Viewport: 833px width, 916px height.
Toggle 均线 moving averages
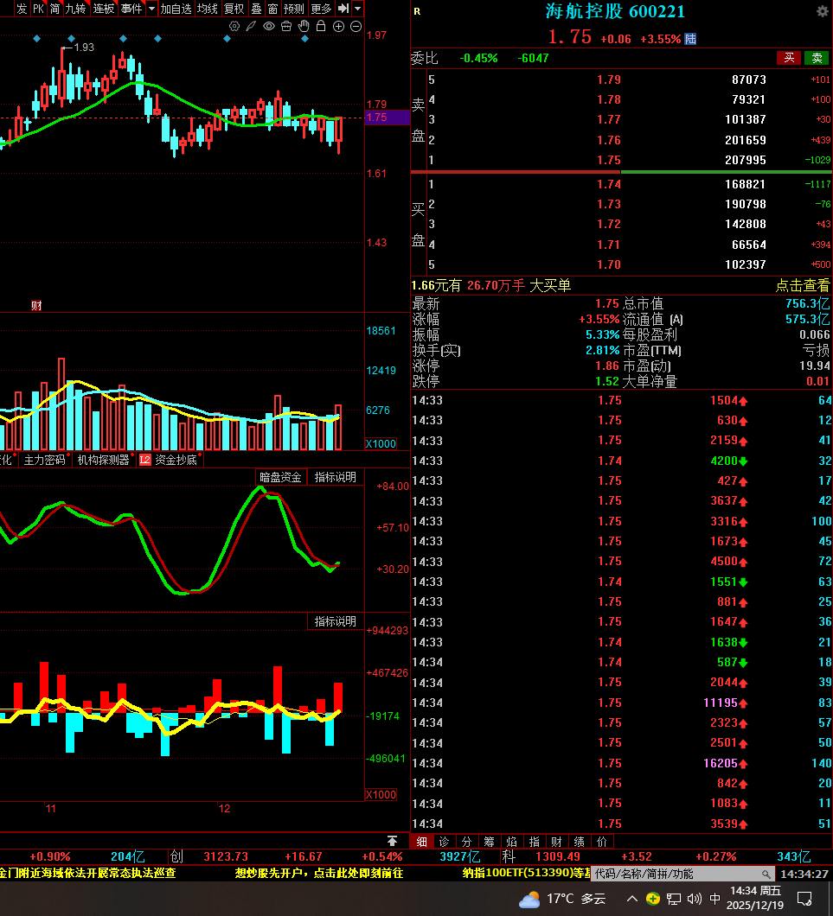(208, 8)
